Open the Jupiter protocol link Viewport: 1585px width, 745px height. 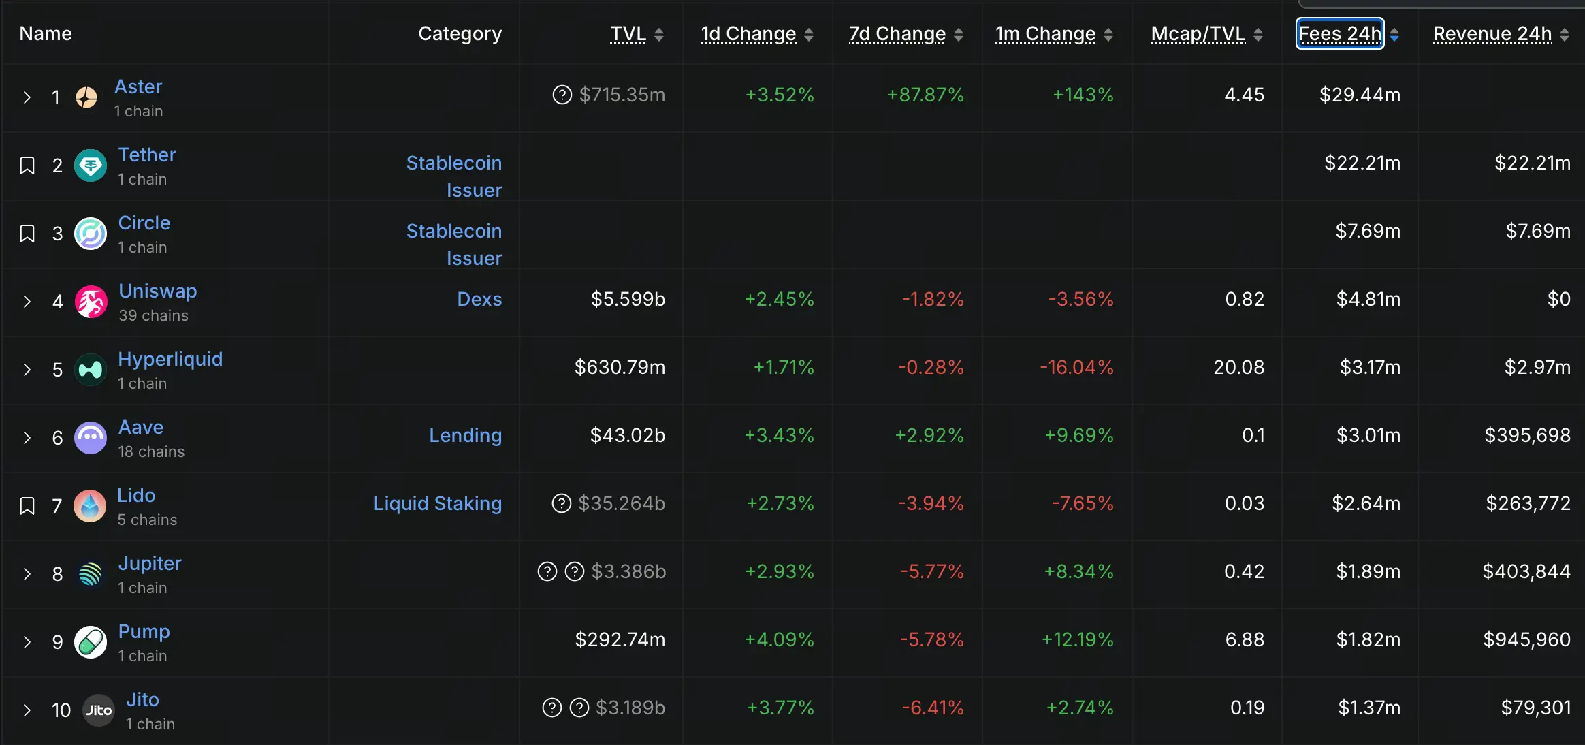pos(150,564)
